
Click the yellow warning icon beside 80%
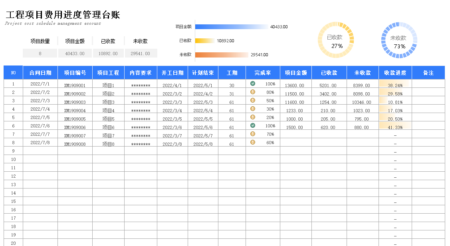pos(252,92)
